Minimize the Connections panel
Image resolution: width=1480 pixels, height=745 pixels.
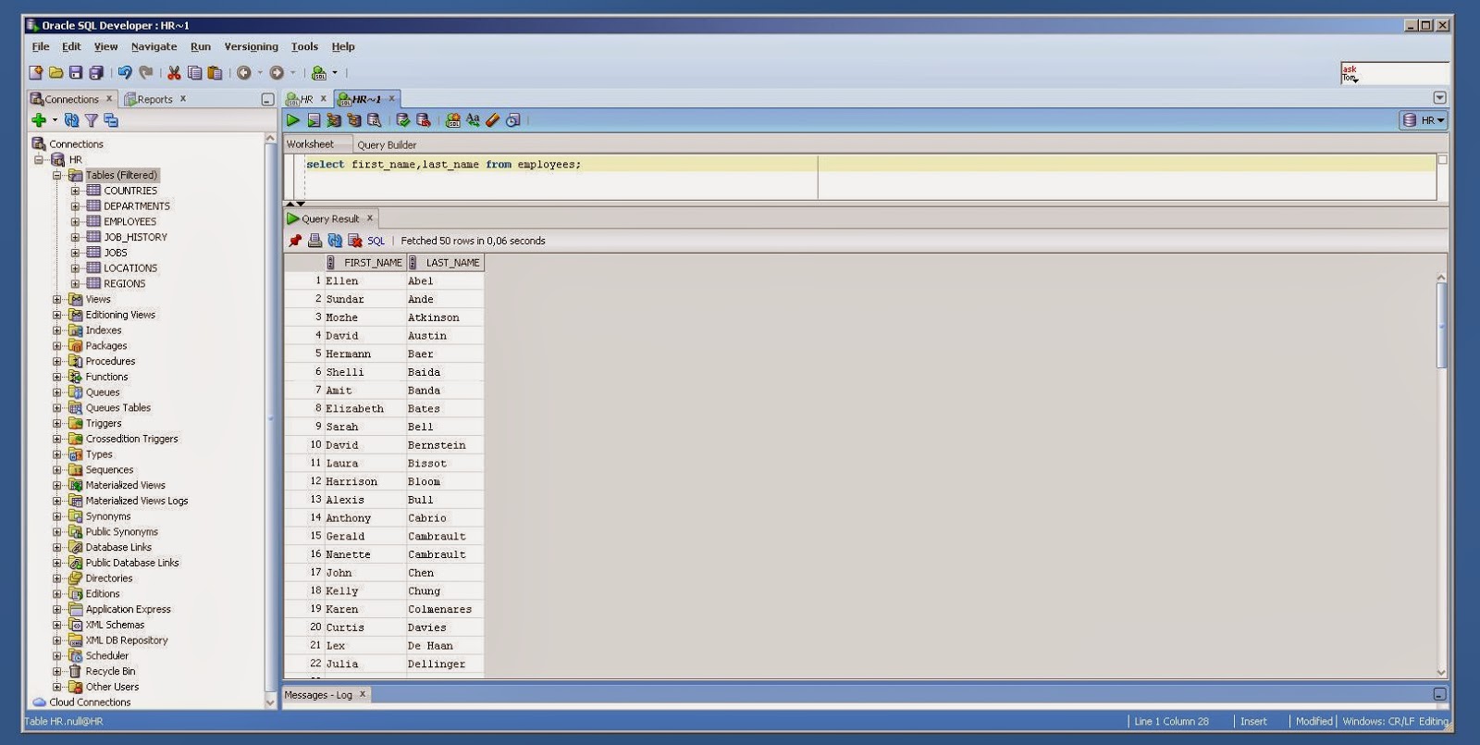pyautogui.click(x=267, y=99)
